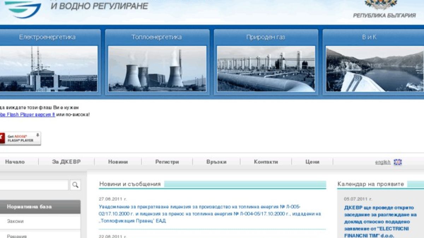Viewport: 424px width, 238px height.
Task: Open Закони in the sidebar
Action: 16,221
